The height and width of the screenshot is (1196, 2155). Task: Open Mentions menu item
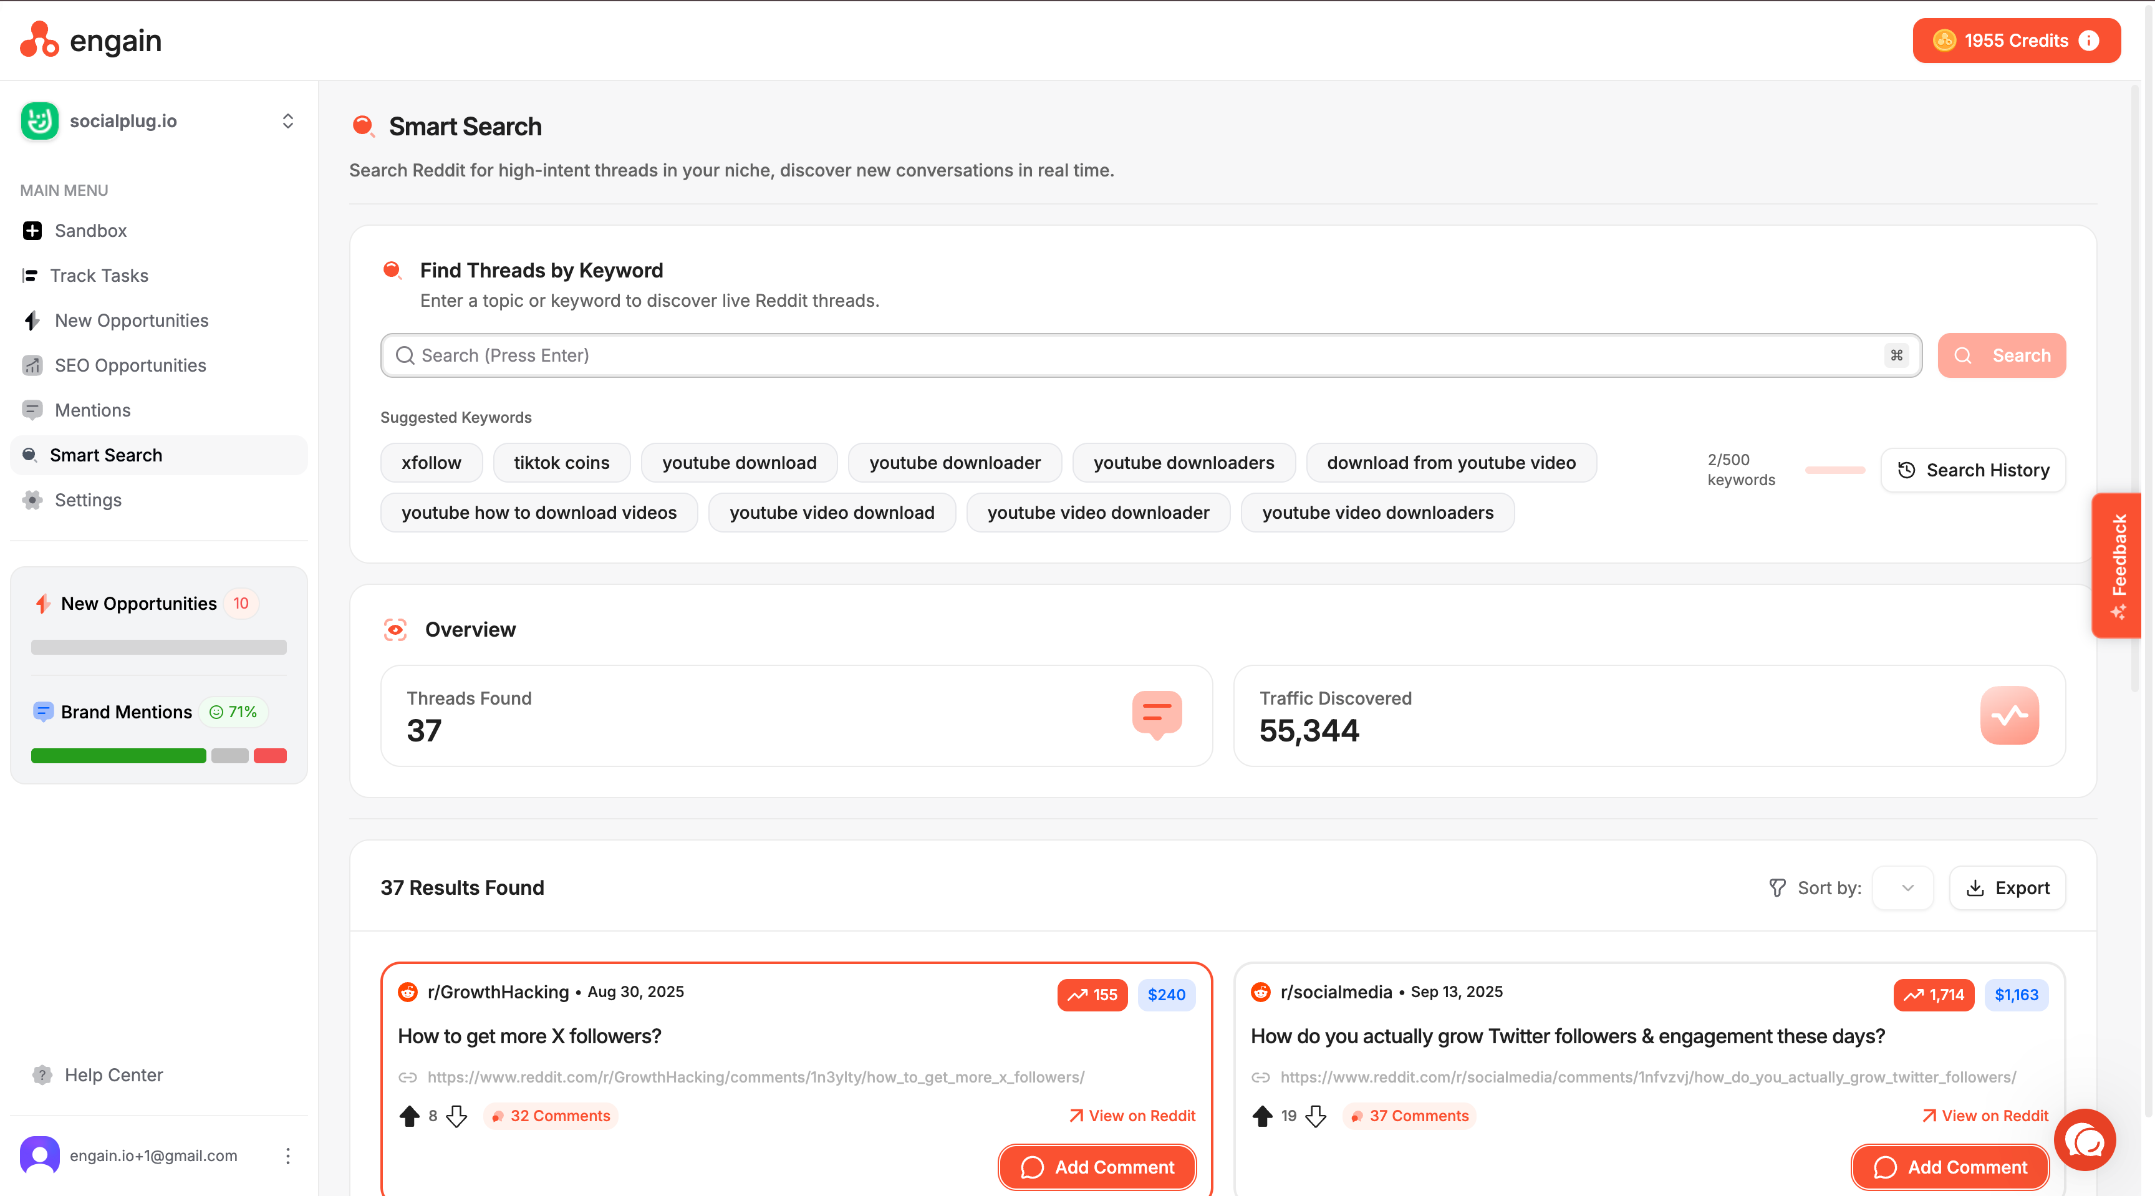point(159,410)
